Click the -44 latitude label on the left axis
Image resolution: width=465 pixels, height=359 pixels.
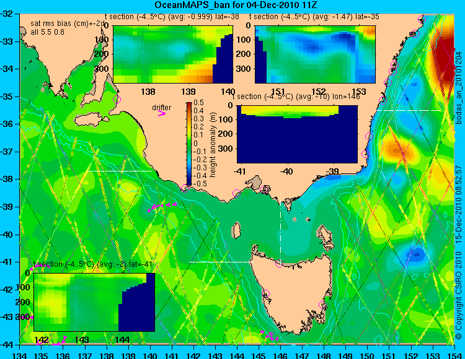coord(7,345)
